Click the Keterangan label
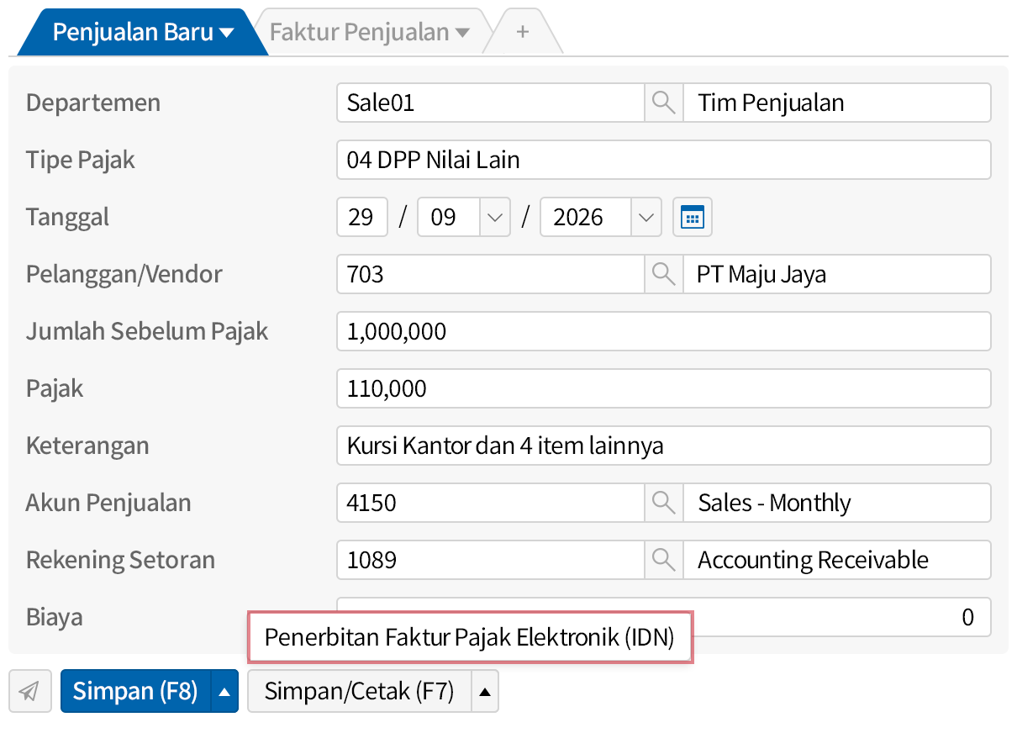 click(x=87, y=446)
